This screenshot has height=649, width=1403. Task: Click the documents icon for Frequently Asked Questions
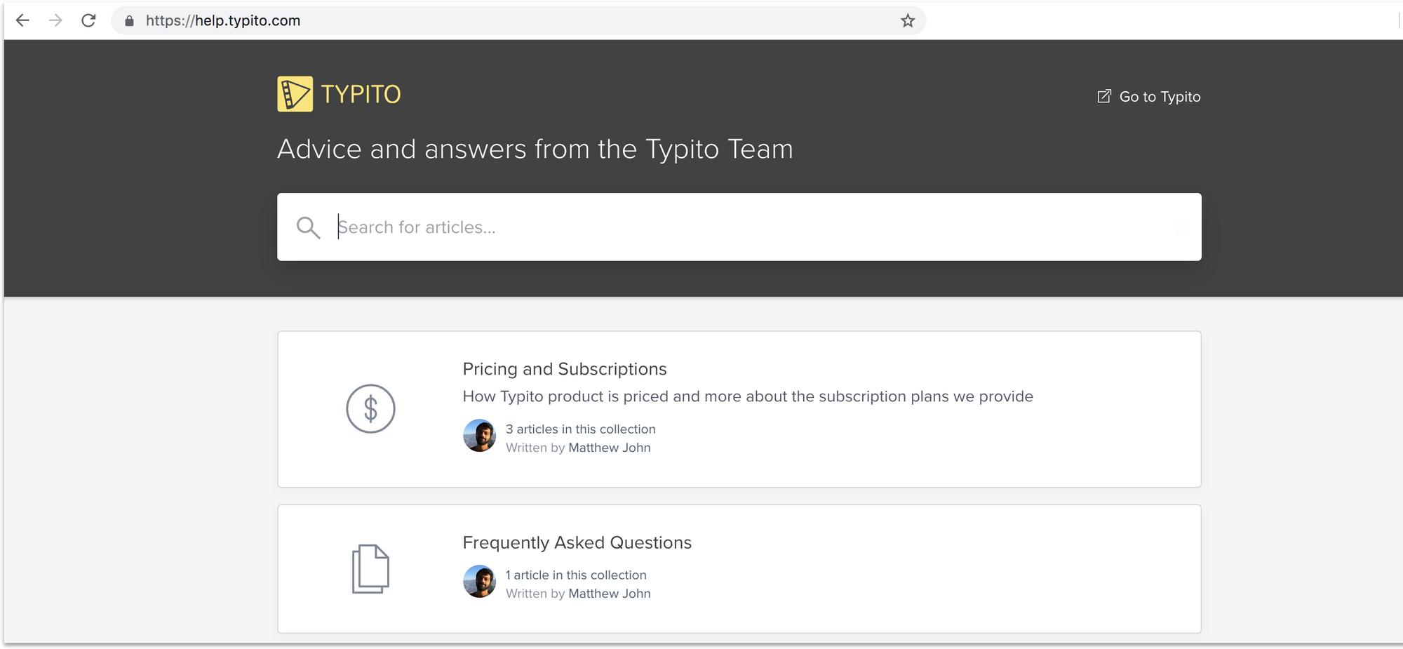tap(370, 569)
